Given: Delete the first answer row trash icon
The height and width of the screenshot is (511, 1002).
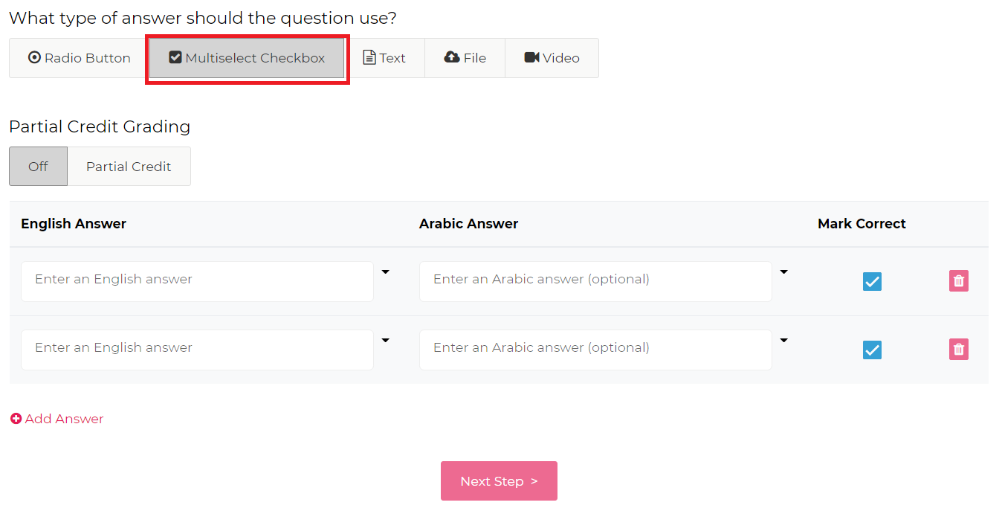Looking at the screenshot, I should coord(959,281).
